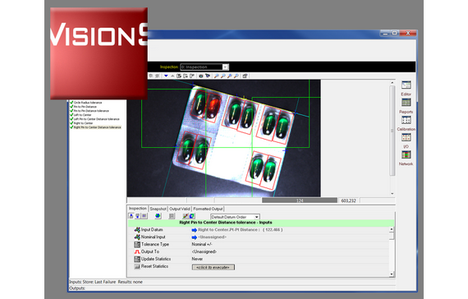Open the Reports icon in sidebar
Image resolution: width=468 pixels, height=299 pixels.
[x=406, y=103]
